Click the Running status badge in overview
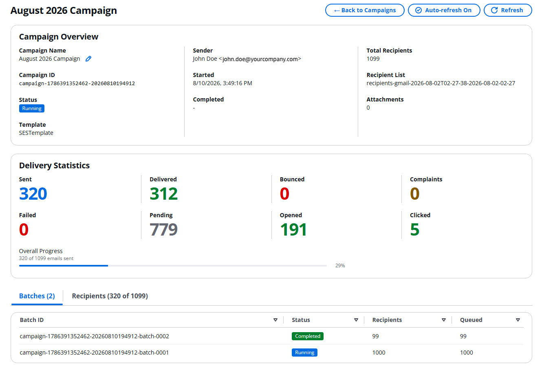Image resolution: width=542 pixels, height=368 pixels. [32, 108]
